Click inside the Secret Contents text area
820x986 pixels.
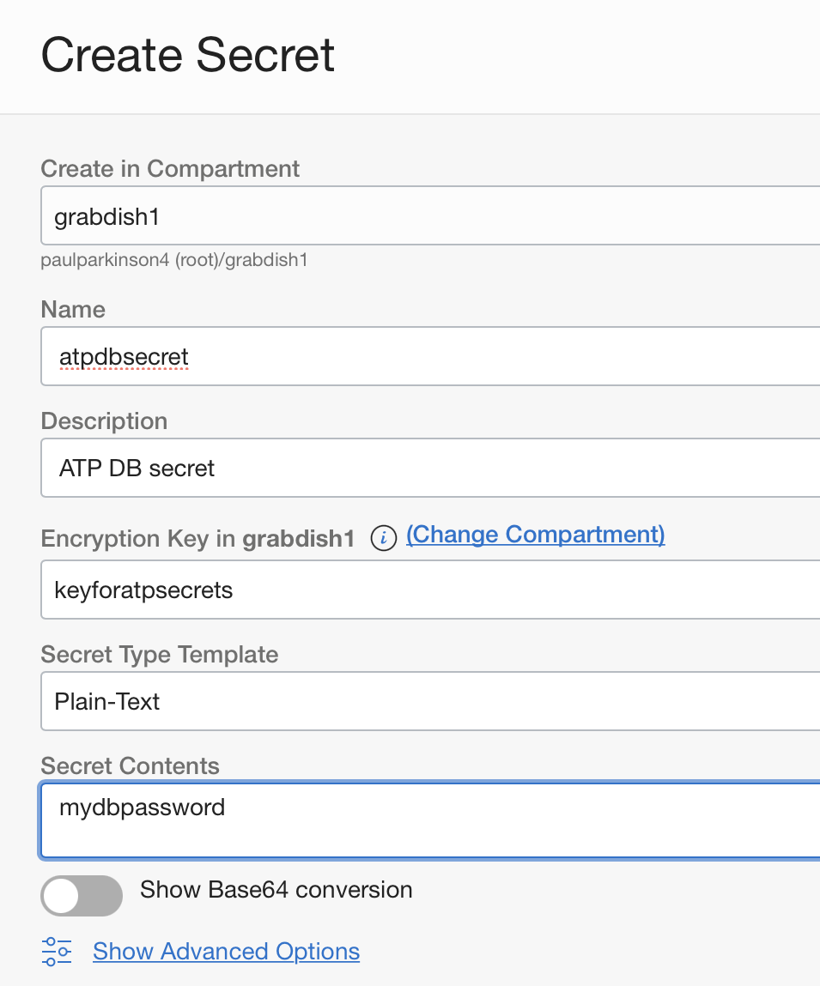pos(429,820)
